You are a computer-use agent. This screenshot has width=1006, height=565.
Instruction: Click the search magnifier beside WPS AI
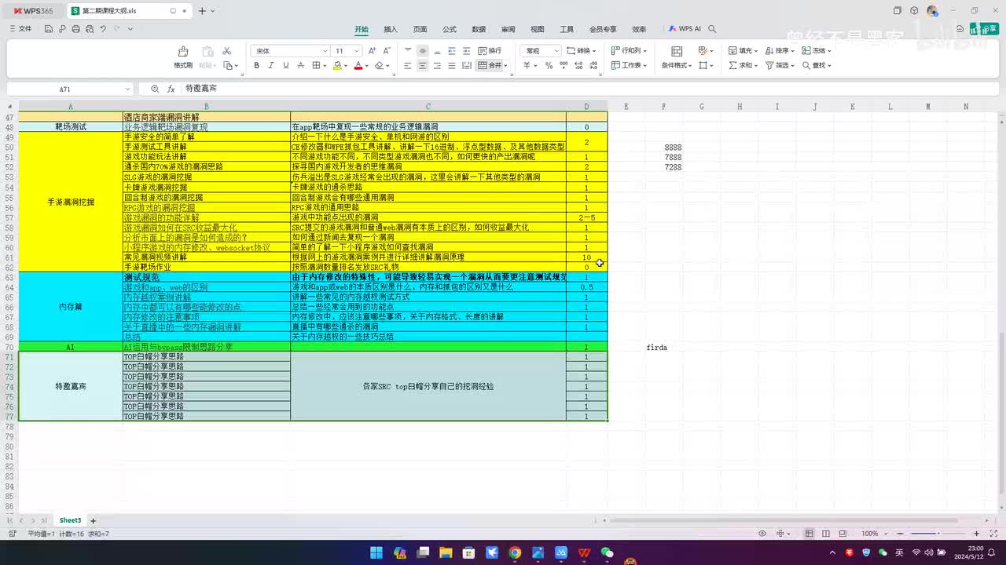coord(712,29)
